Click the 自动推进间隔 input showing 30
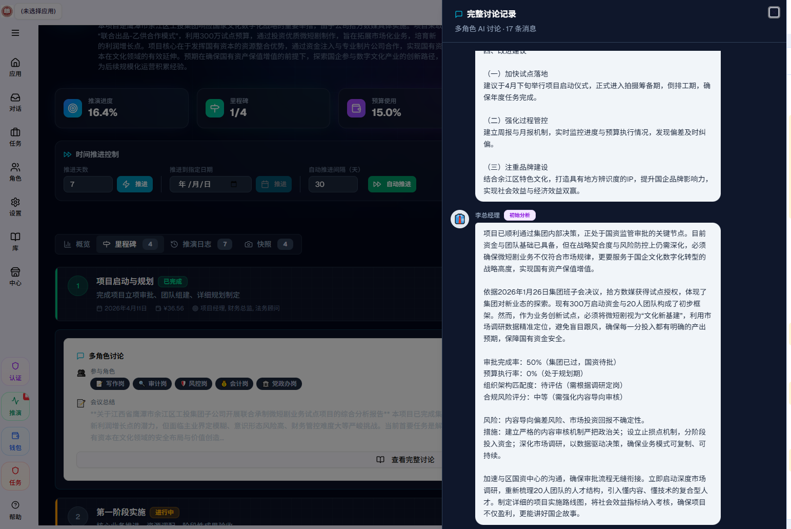This screenshot has width=791, height=529. (333, 184)
